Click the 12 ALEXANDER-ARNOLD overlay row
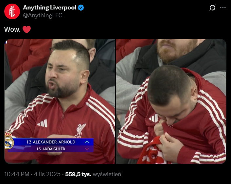This screenshot has height=184, width=231. pos(51,142)
